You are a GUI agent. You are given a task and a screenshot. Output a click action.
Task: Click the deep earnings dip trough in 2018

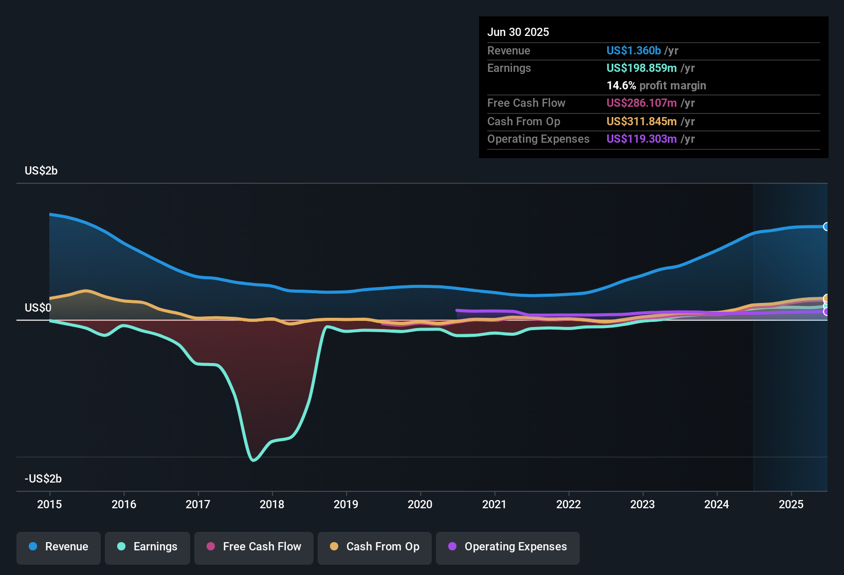click(253, 459)
